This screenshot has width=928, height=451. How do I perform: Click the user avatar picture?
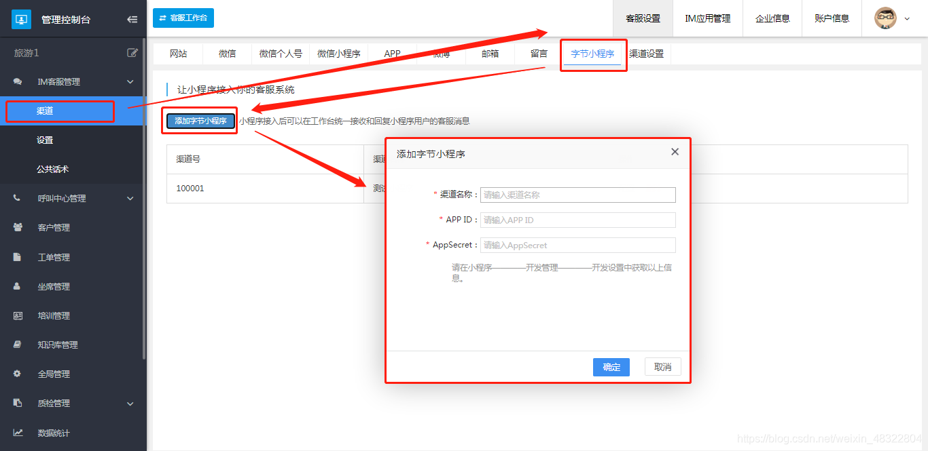pyautogui.click(x=885, y=18)
